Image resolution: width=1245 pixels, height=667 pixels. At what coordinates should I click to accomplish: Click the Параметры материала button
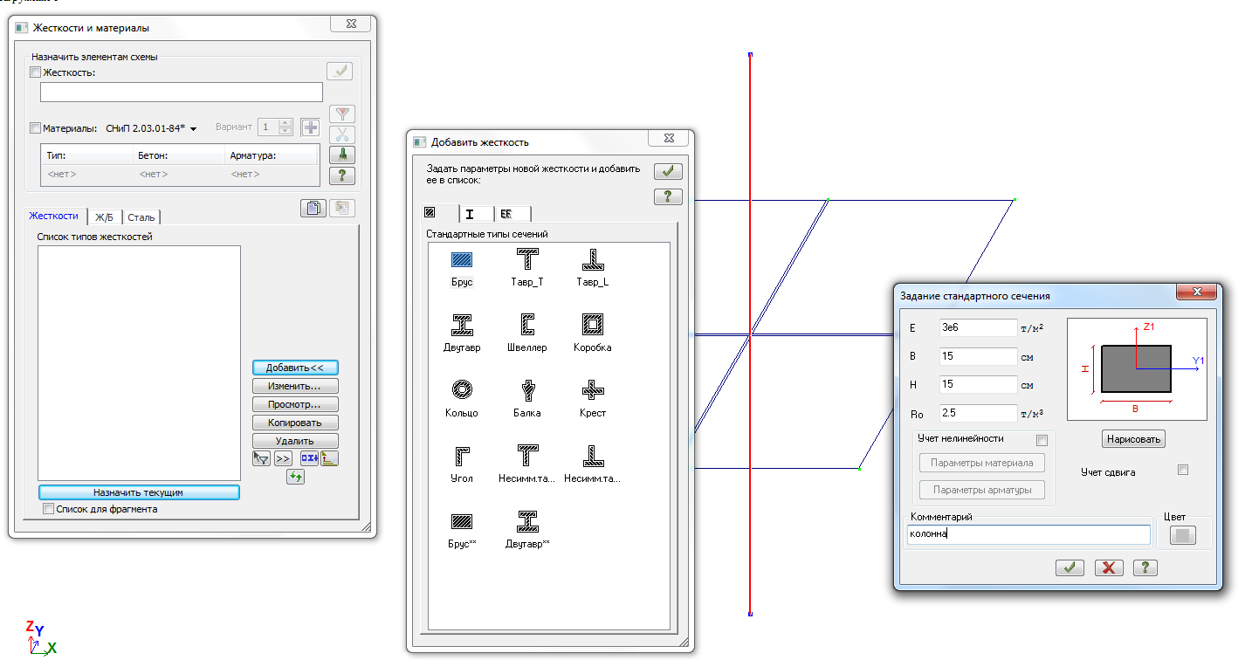coord(982,463)
